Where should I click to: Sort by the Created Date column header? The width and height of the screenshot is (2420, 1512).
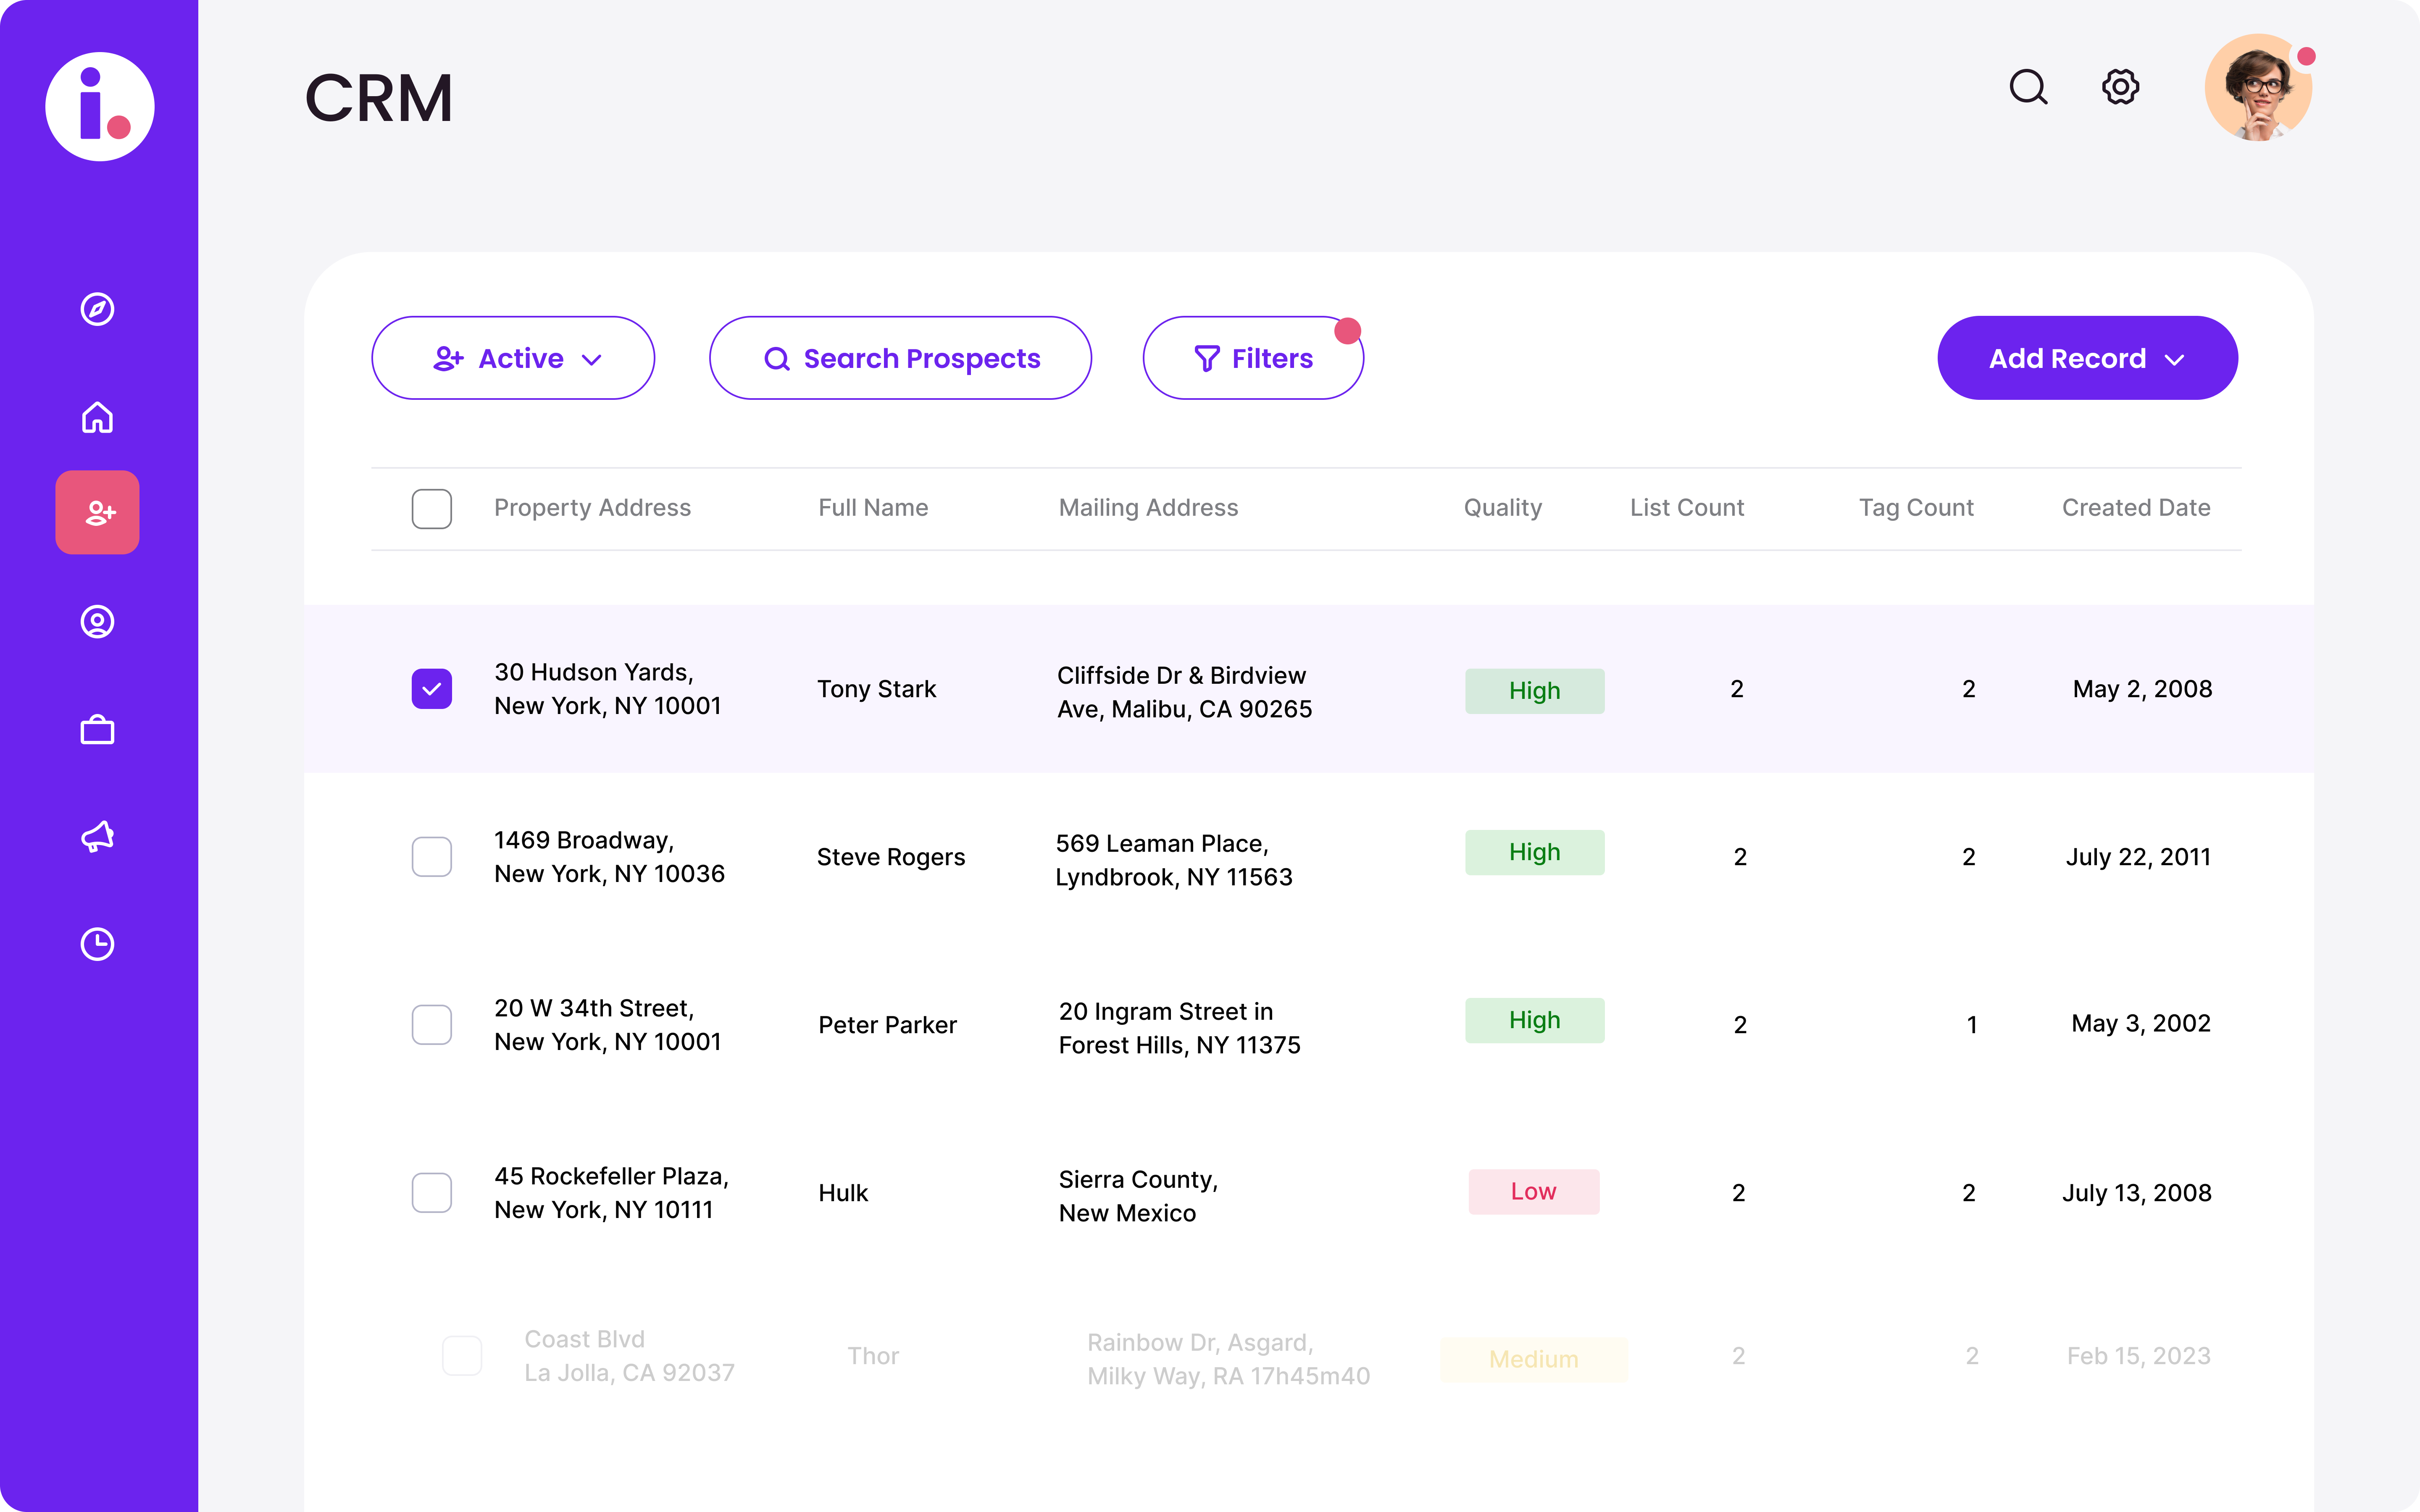tap(2135, 508)
